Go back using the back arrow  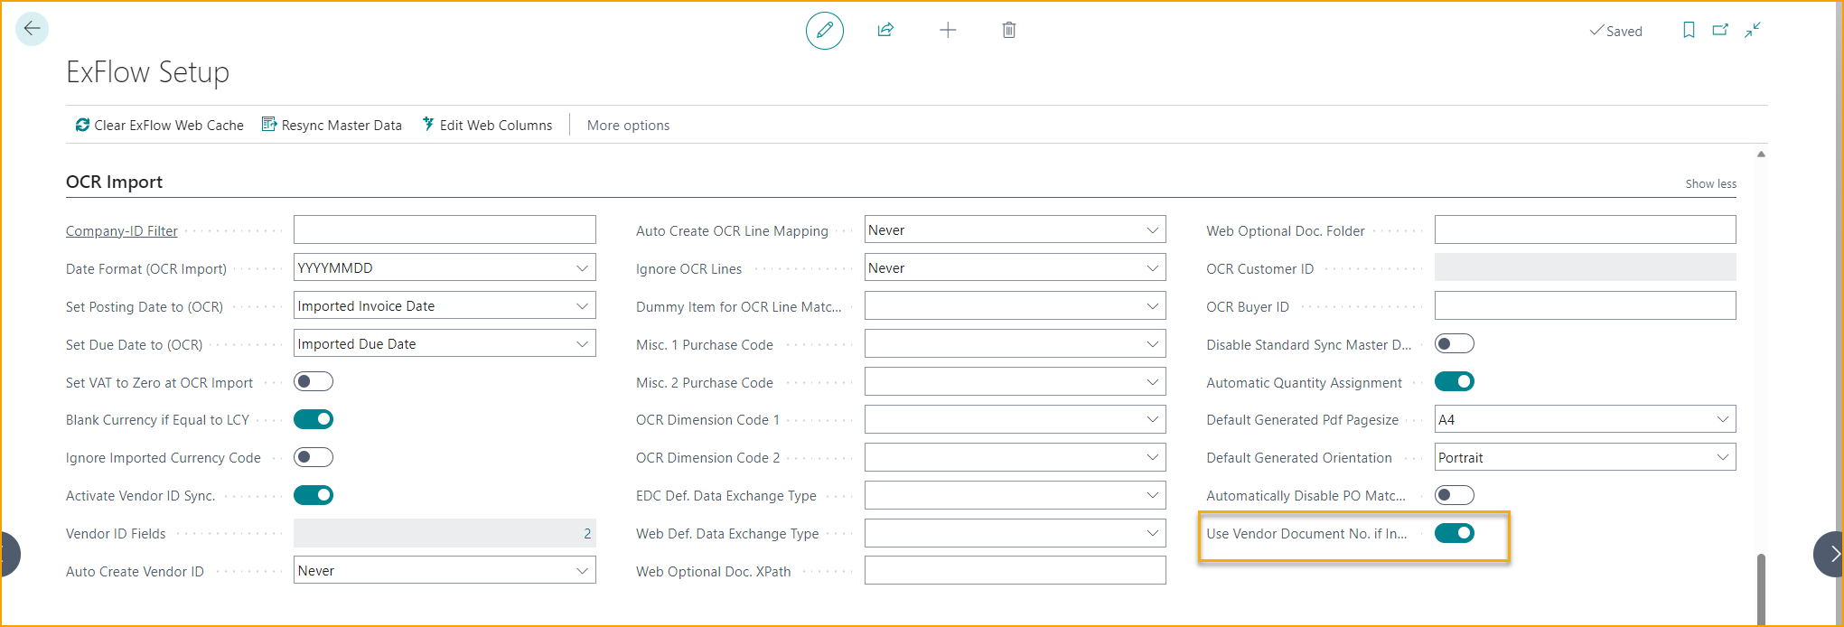click(x=32, y=29)
